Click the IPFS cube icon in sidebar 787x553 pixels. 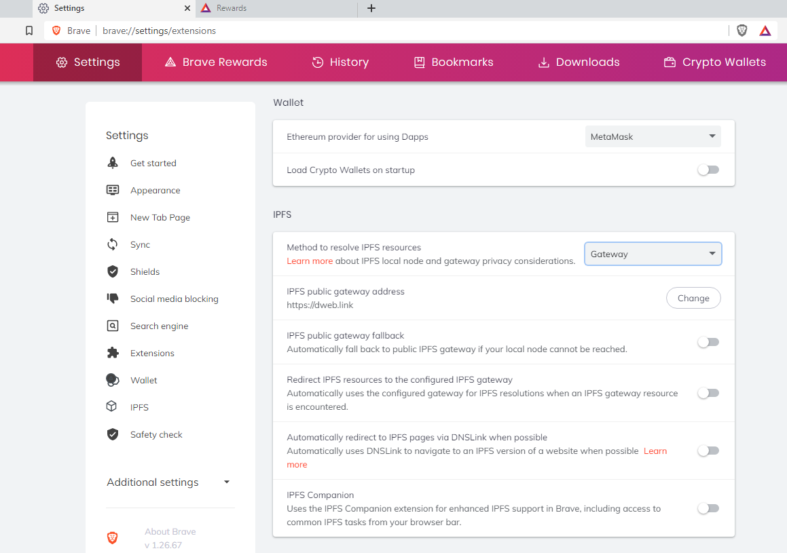tap(113, 407)
